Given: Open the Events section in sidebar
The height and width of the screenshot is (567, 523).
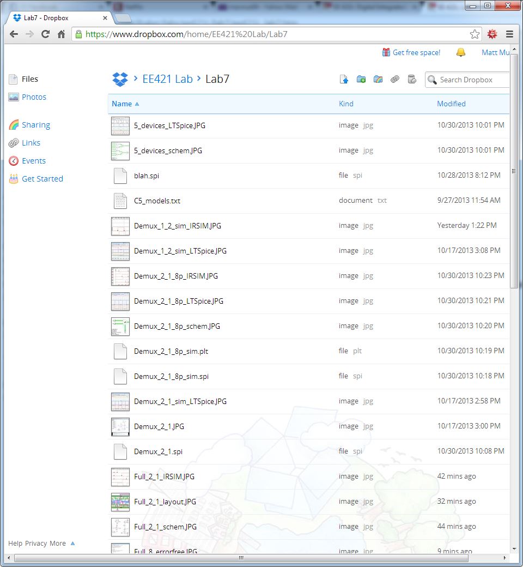Looking at the screenshot, I should pos(33,161).
